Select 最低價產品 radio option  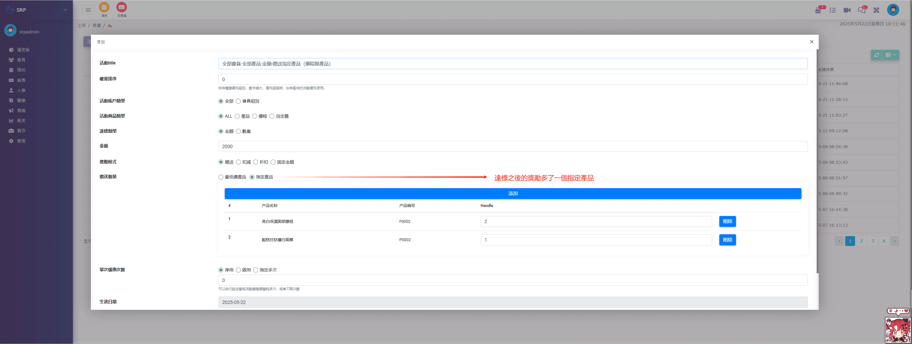coord(221,177)
